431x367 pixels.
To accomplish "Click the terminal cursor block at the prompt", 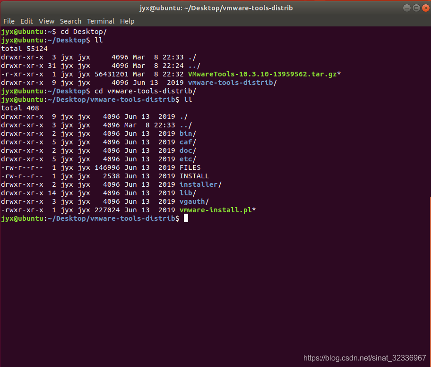I will pyautogui.click(x=186, y=218).
